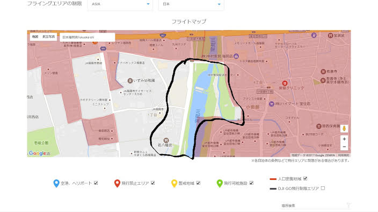Click the 中村家具 福岡店 shopping marker icon
The width and height of the screenshot is (378, 212).
click(236, 56)
